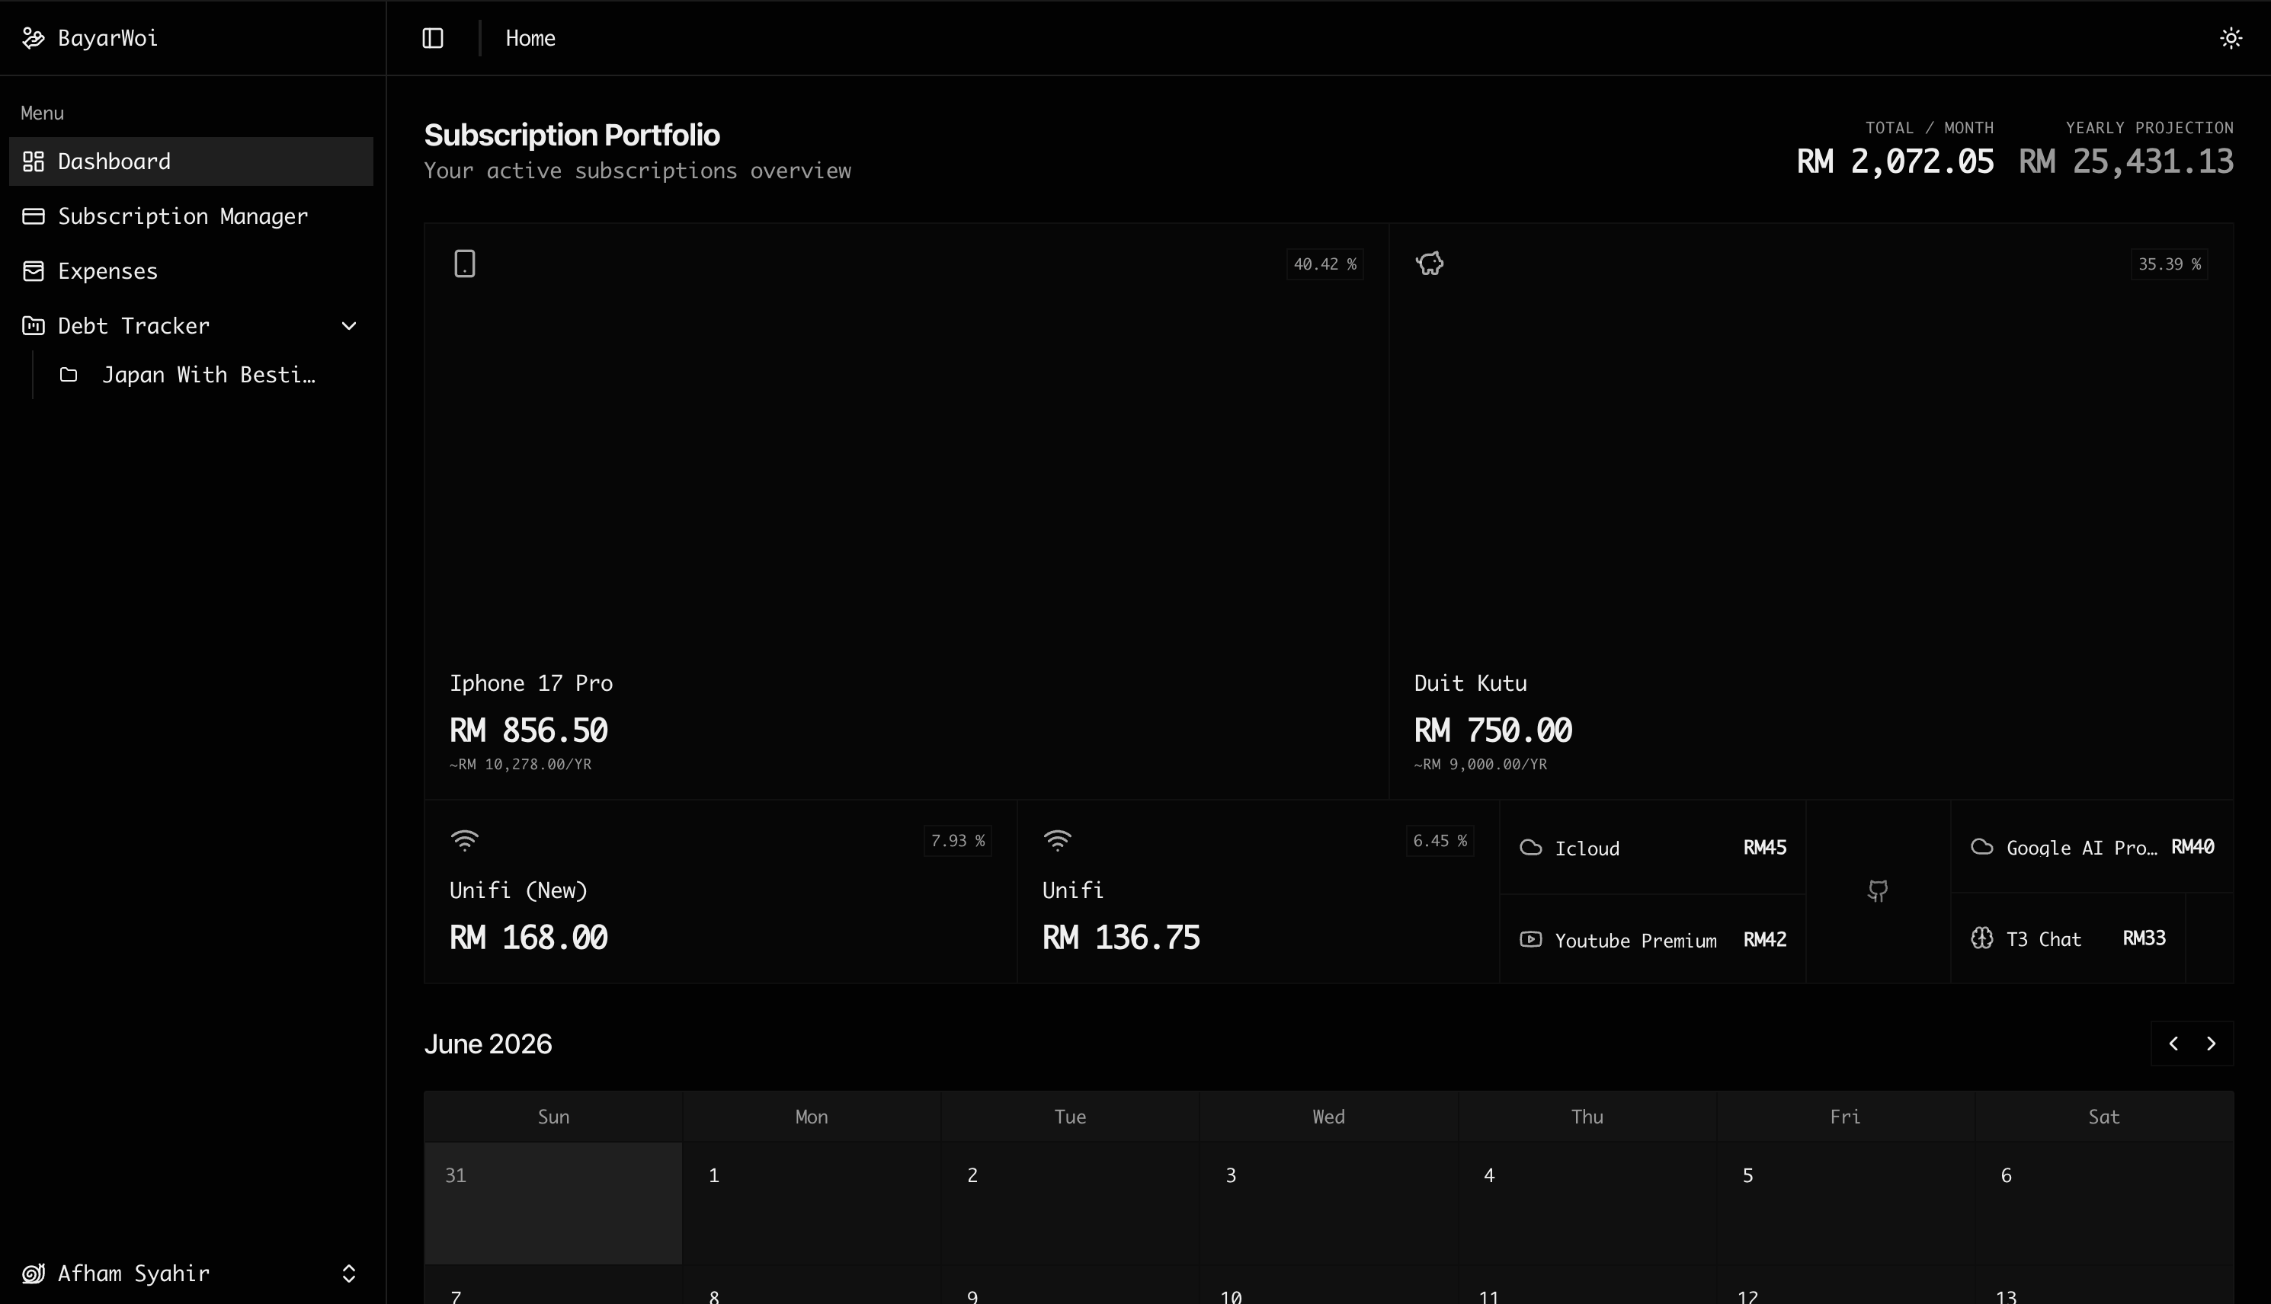The image size is (2271, 1304).
Task: Click the GitHub icon tile
Action: [1878, 891]
